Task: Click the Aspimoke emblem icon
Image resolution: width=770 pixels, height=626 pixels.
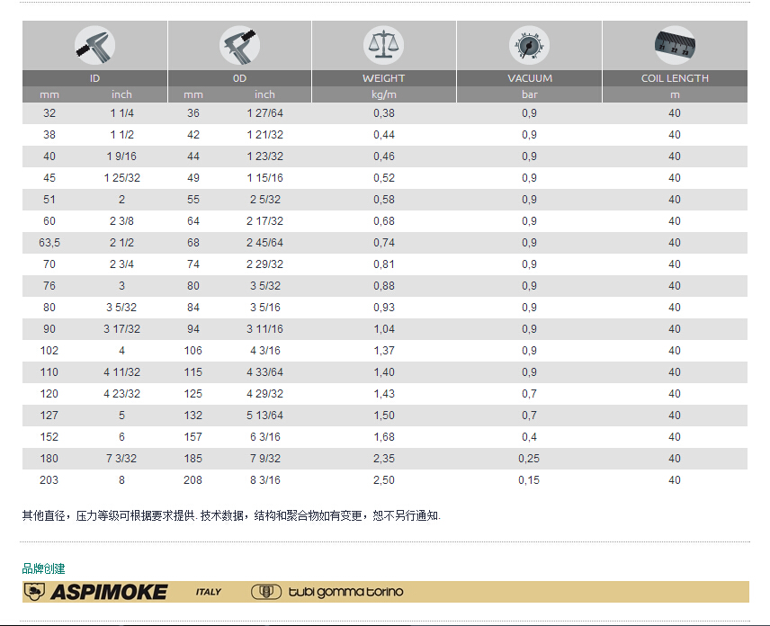Action: [34, 592]
